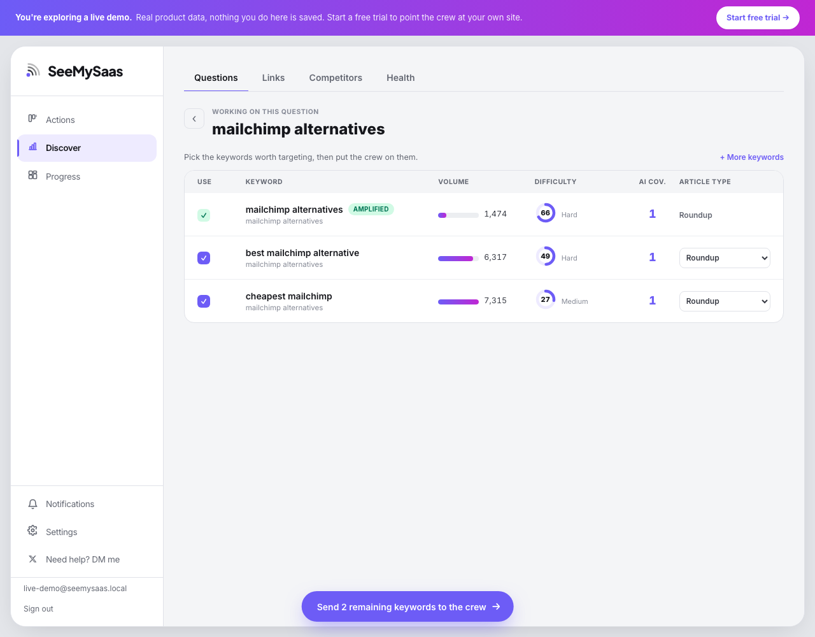
Task: Click the 49 difficulty ring for best mailchimp alternative
Action: (546, 257)
